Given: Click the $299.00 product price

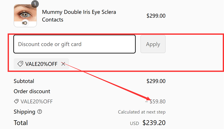Looking at the screenshot, I should pyautogui.click(x=156, y=16).
